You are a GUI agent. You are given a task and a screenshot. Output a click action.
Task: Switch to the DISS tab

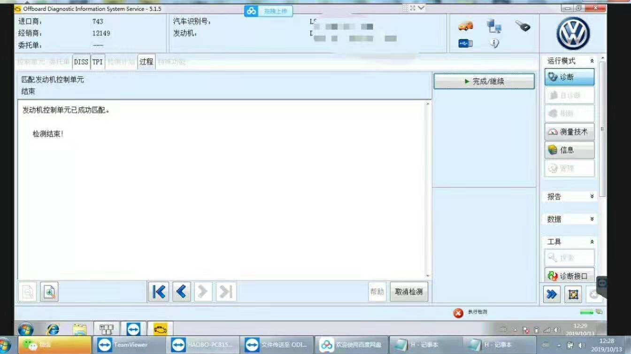(x=81, y=62)
